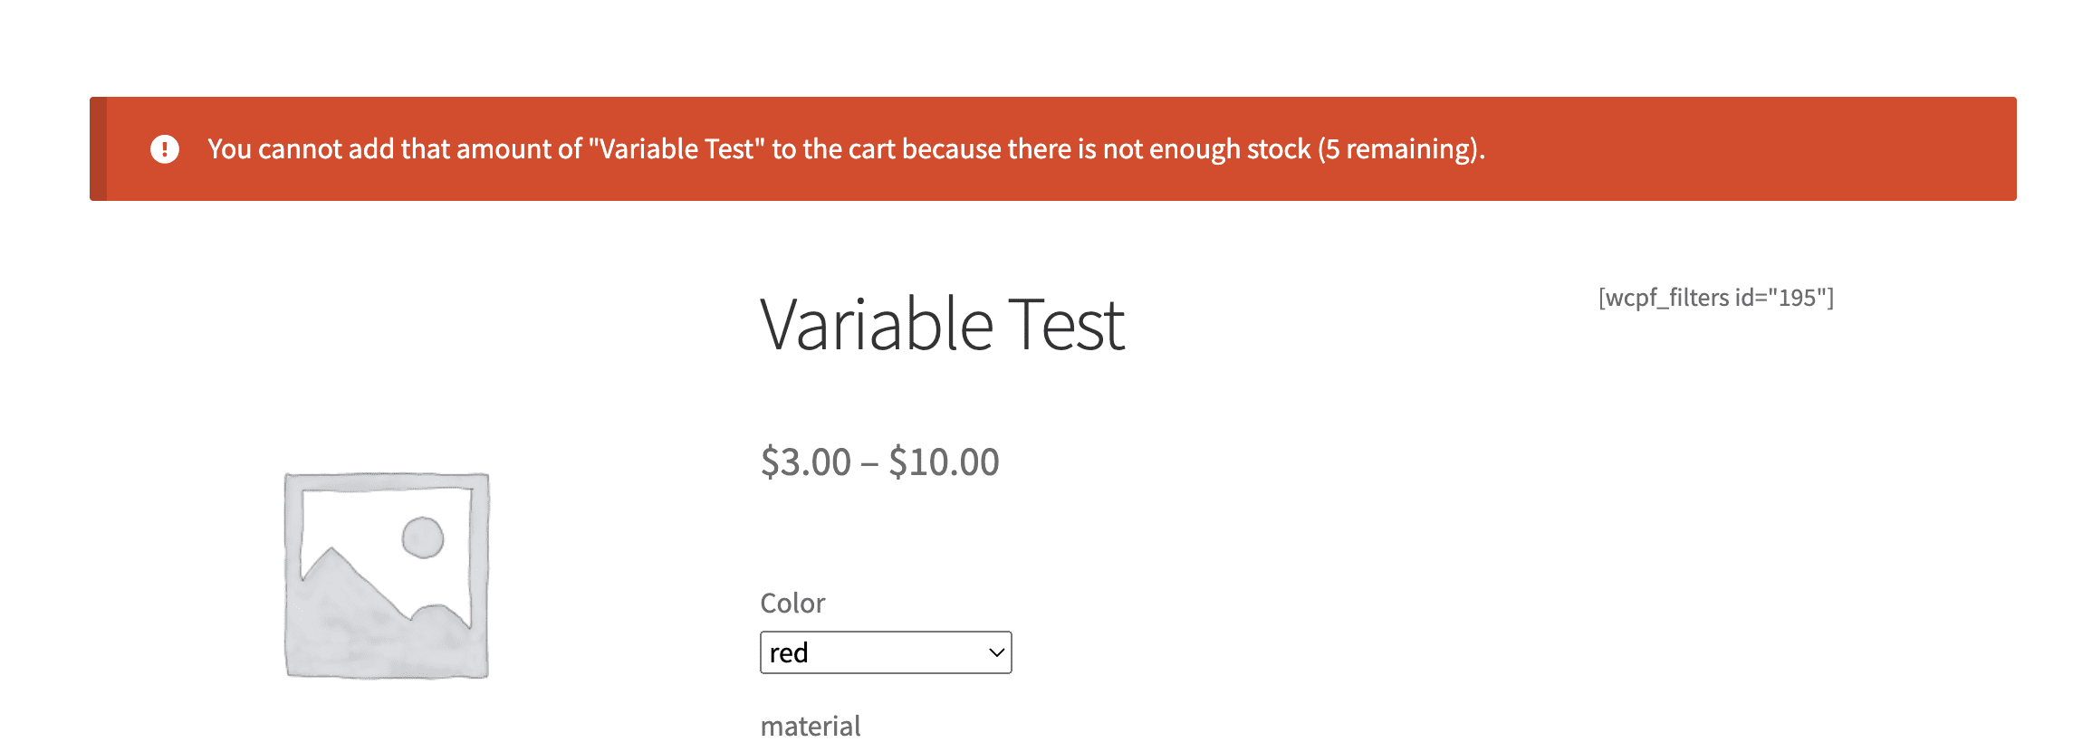Click the picture-frame placeholder icon
The image size is (2092, 742).
385,575
